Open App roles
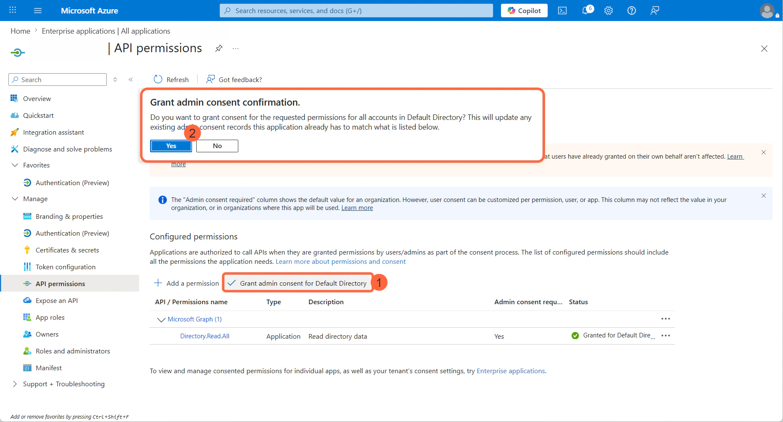The width and height of the screenshot is (783, 422). point(50,317)
